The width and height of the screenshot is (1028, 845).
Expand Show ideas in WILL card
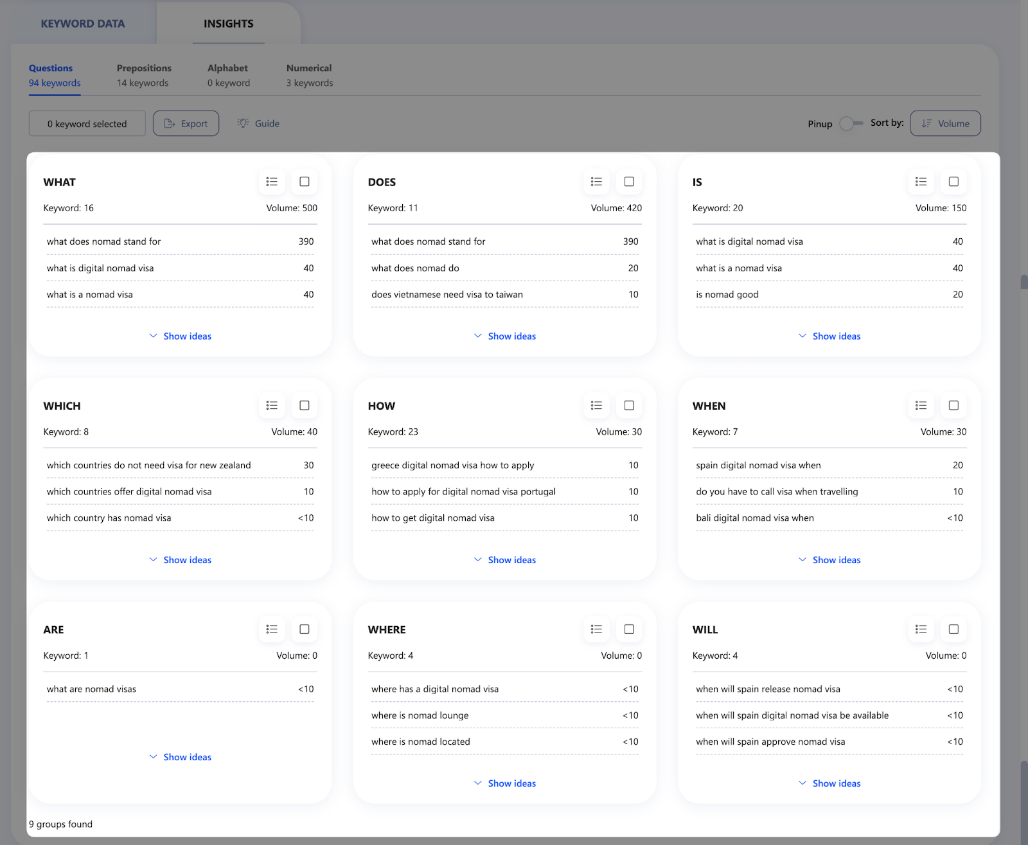(829, 783)
